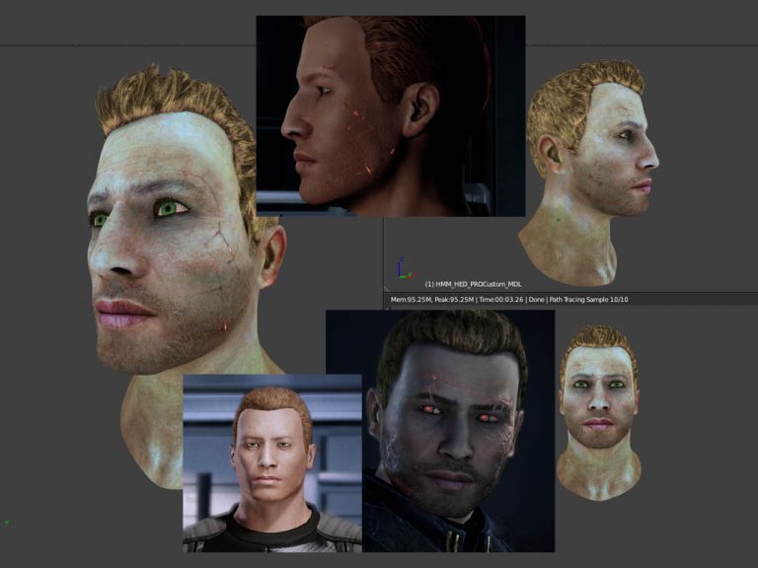Click the Done status entry
758x568 pixels.
536,300
